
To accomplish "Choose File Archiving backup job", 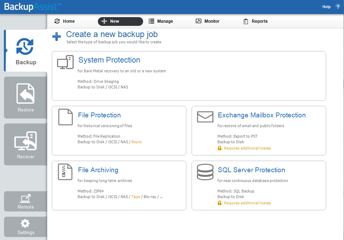I will [119, 186].
